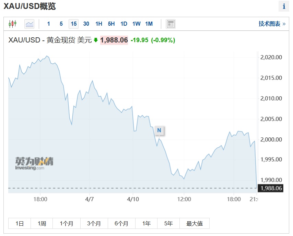
Task: Choose the 3个月 time range
Action: tap(94, 223)
